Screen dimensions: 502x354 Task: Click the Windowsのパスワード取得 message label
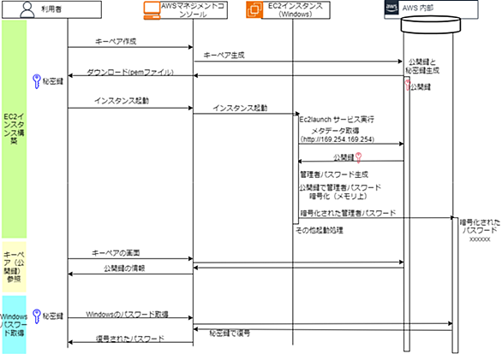click(127, 315)
